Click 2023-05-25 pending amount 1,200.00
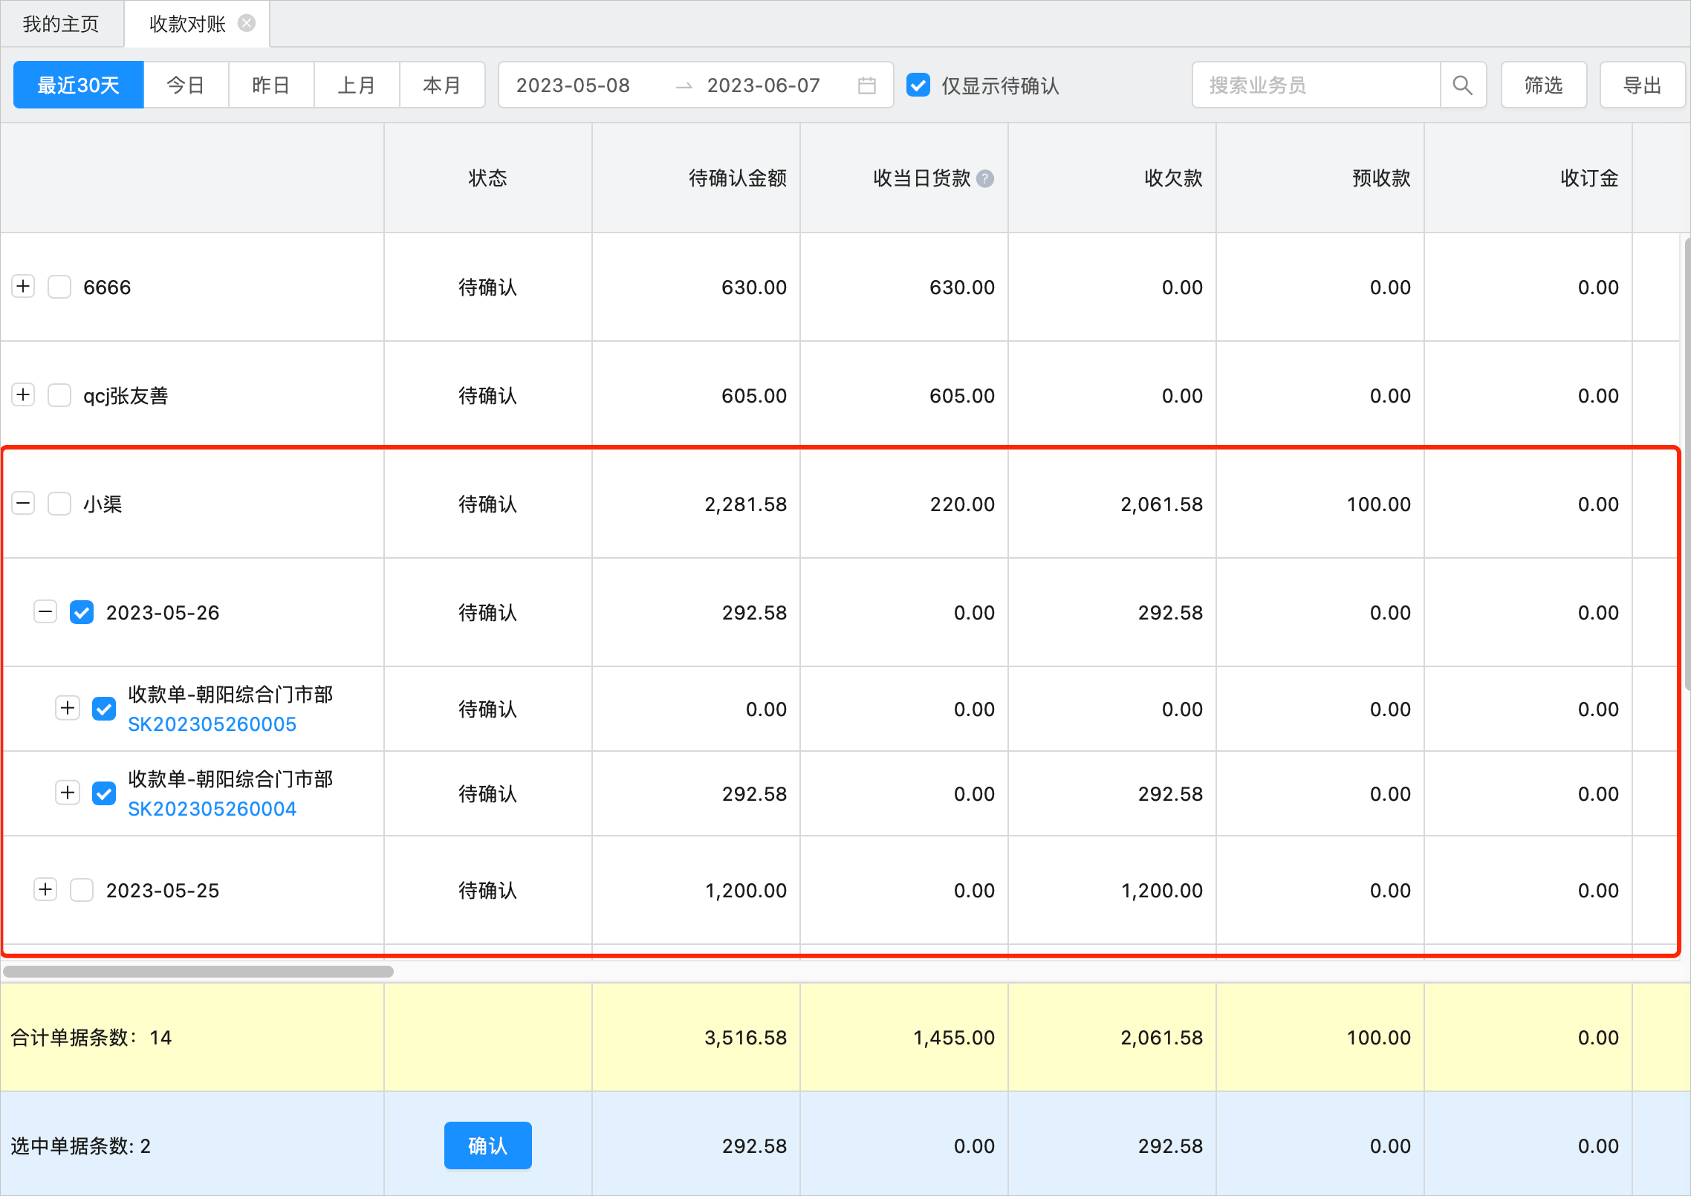 [x=746, y=891]
